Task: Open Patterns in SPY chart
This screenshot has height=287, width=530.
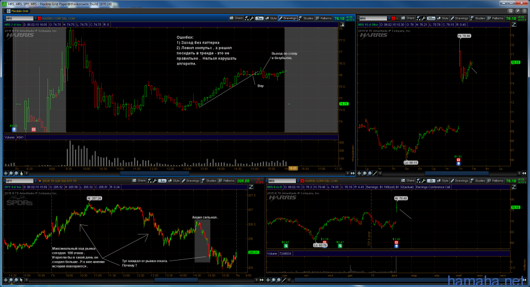Action: [x=227, y=181]
